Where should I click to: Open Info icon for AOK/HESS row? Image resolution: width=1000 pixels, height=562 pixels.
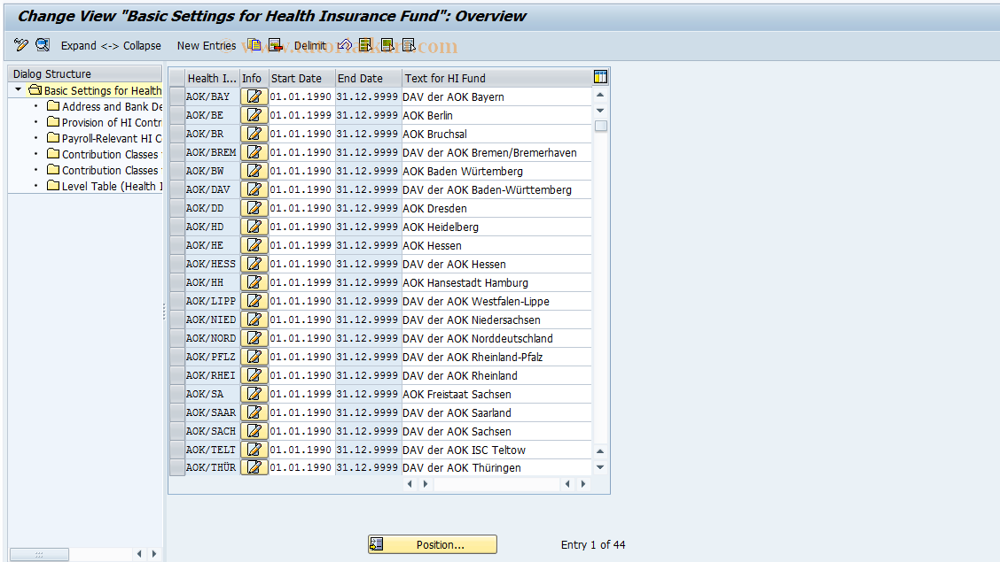[254, 264]
